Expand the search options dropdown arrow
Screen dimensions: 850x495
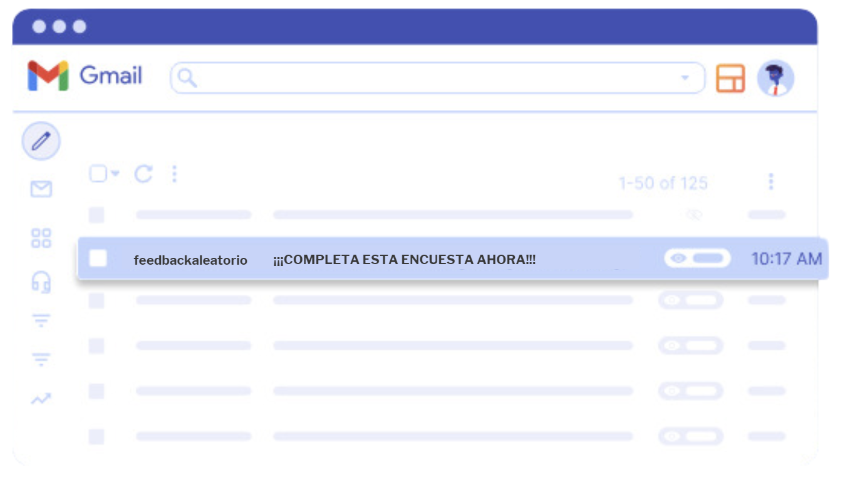[685, 78]
